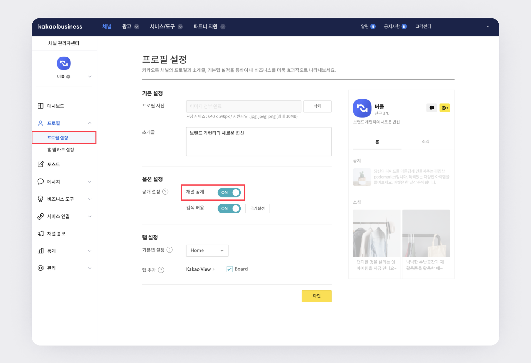
Task: Open the Home default tab dropdown
Action: pos(207,250)
